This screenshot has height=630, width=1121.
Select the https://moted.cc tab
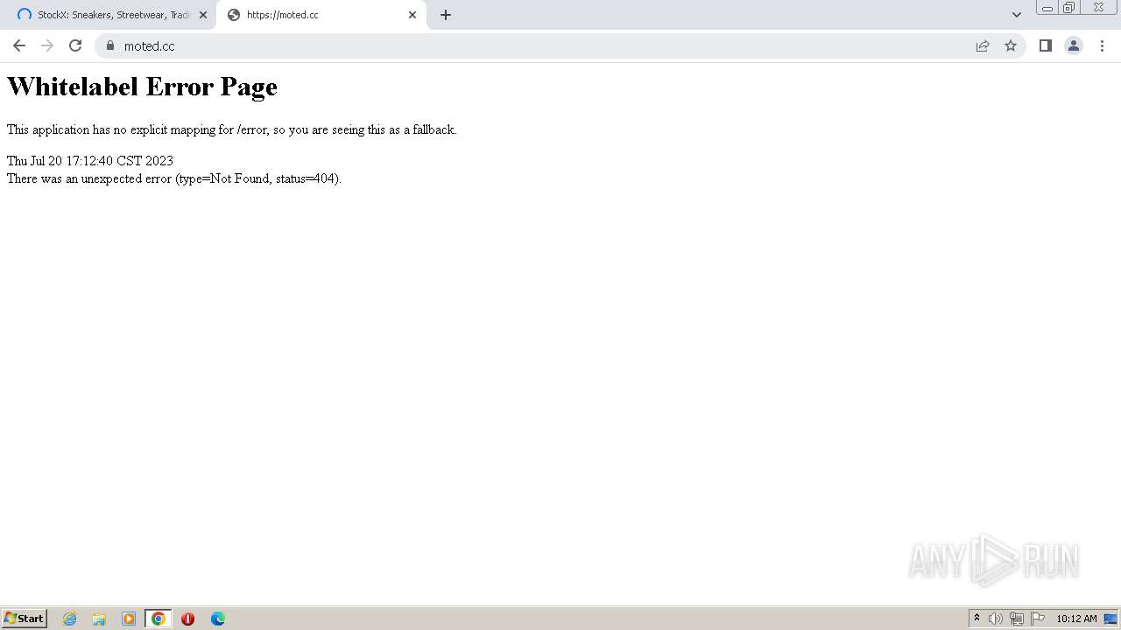pos(321,15)
